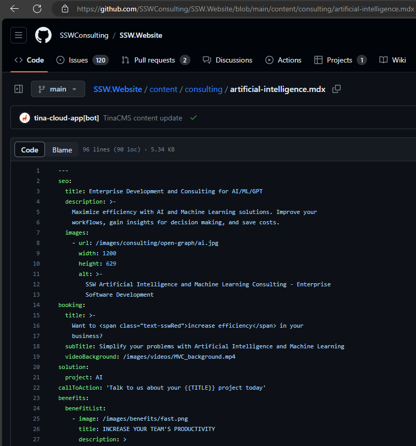Copy file path using the copy icon
This screenshot has width=416, height=446.
(x=337, y=89)
